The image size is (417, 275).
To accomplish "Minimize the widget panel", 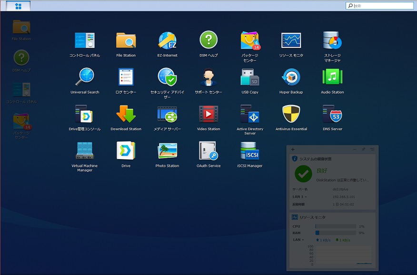I will coord(355,150).
